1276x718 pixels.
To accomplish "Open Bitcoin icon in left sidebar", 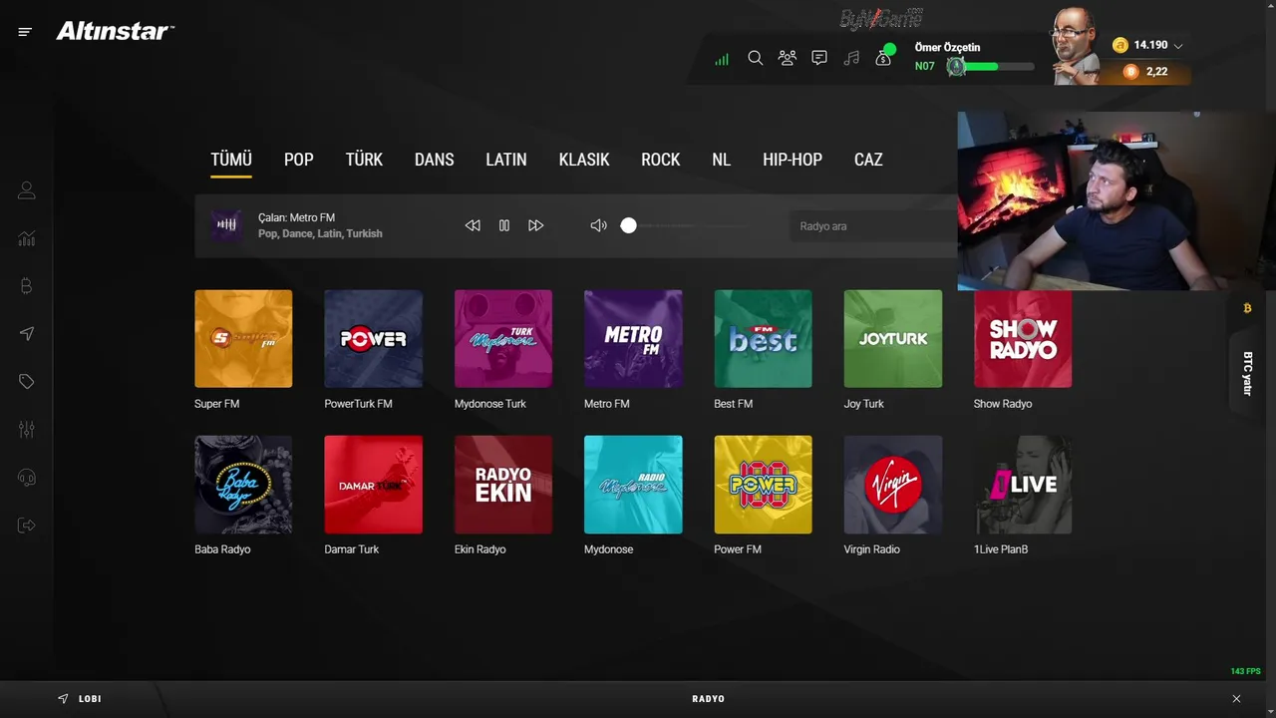I will (27, 286).
